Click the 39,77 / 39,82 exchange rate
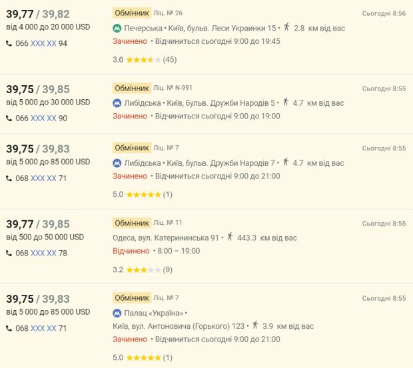This screenshot has height=368, width=413. tap(38, 13)
